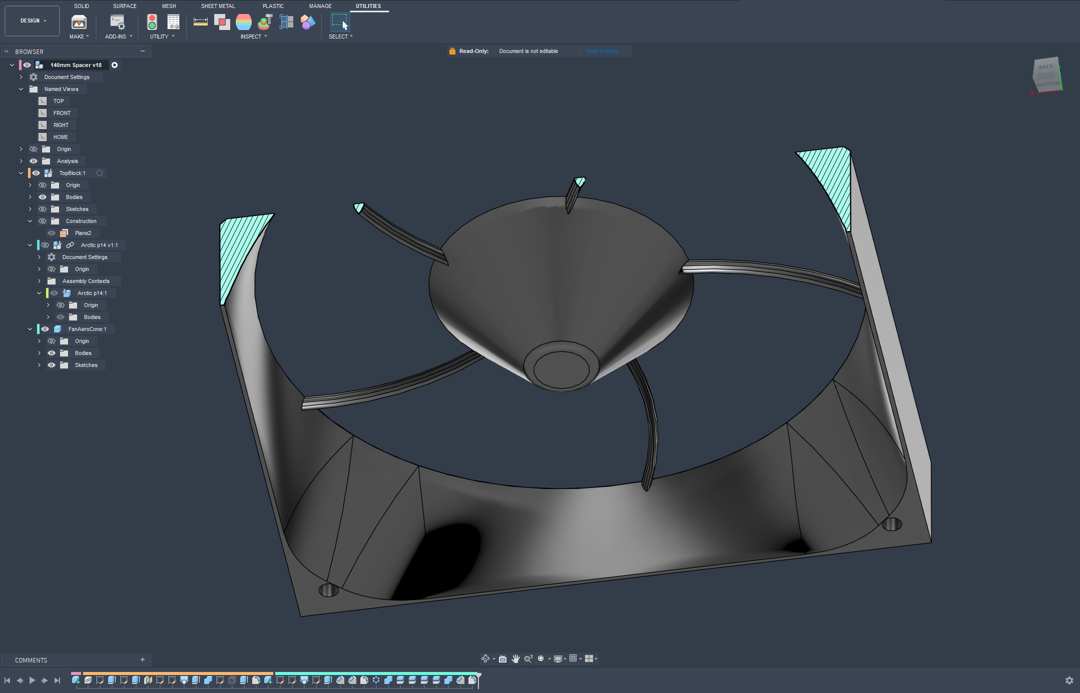
Task: Open the Section Analysis tool
Action: [287, 22]
